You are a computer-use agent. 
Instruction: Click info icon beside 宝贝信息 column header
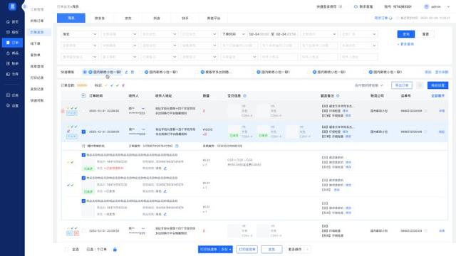click(244, 96)
